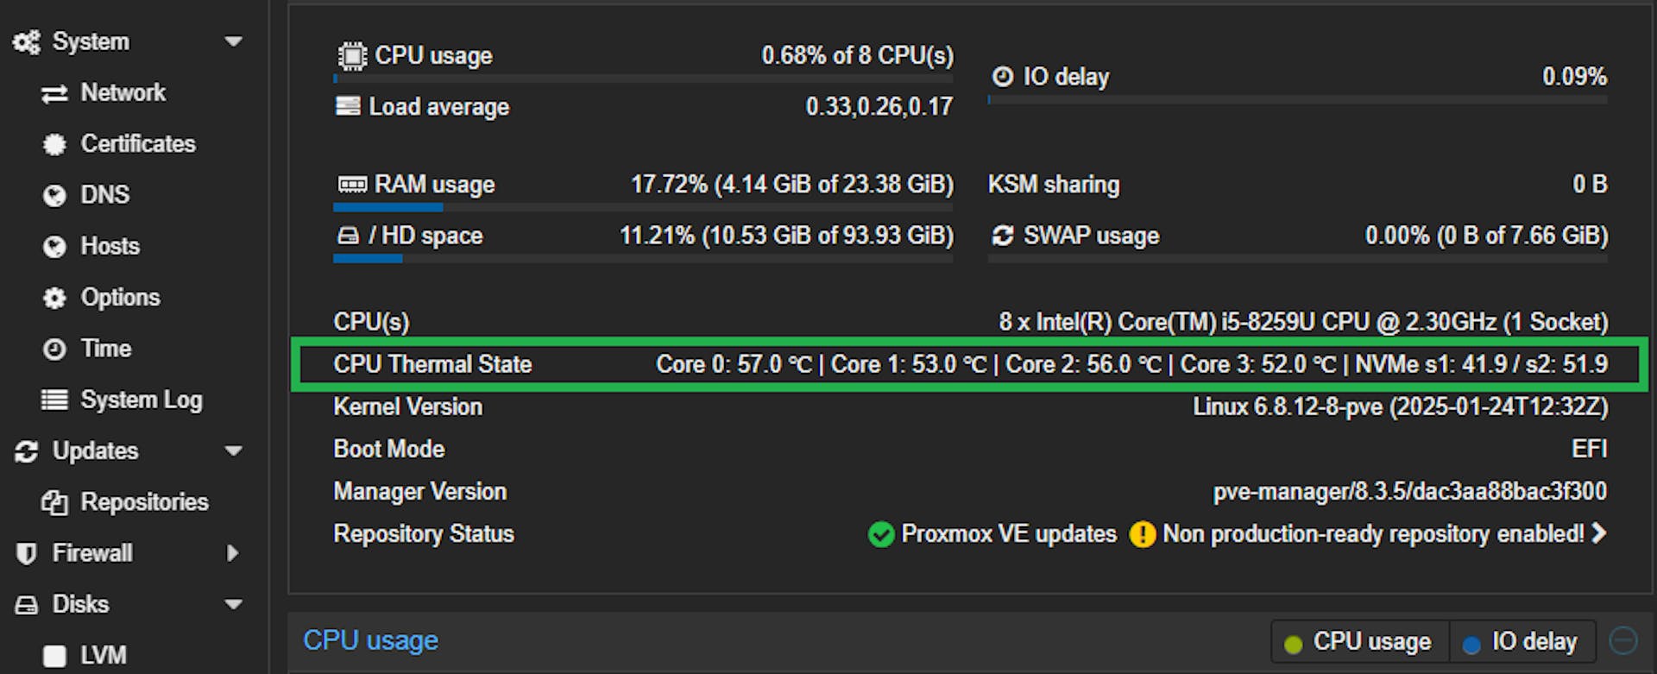1657x674 pixels.
Task: Click the System Log list icon
Action: pos(54,400)
